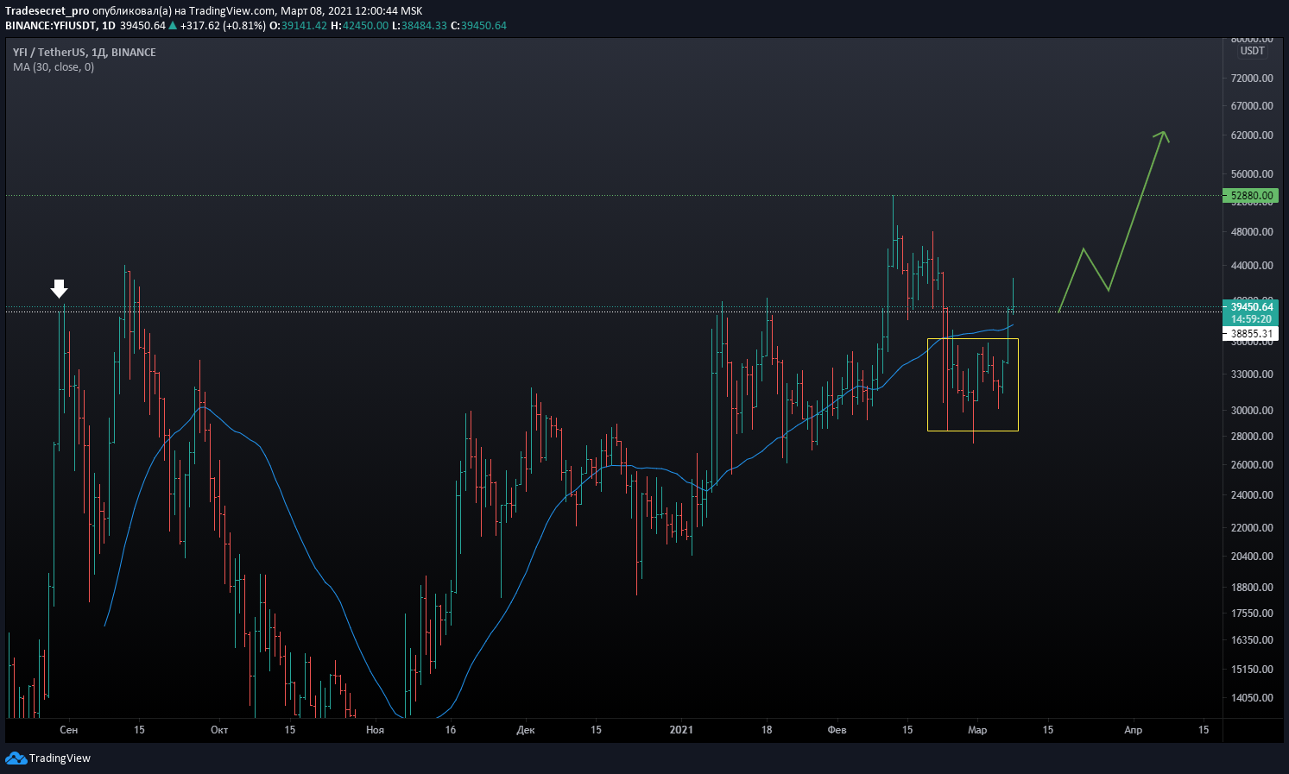The width and height of the screenshot is (1289, 774).
Task: Select the MA (30, close, 0) indicator legend
Action: click(x=54, y=66)
